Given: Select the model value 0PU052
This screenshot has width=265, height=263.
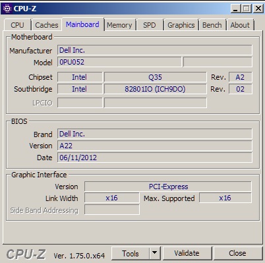Looking at the screenshot, I should pyautogui.click(x=119, y=62).
